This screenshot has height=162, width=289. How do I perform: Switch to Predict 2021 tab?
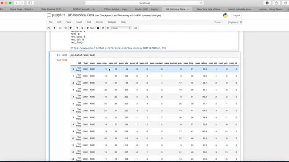click(147, 9)
